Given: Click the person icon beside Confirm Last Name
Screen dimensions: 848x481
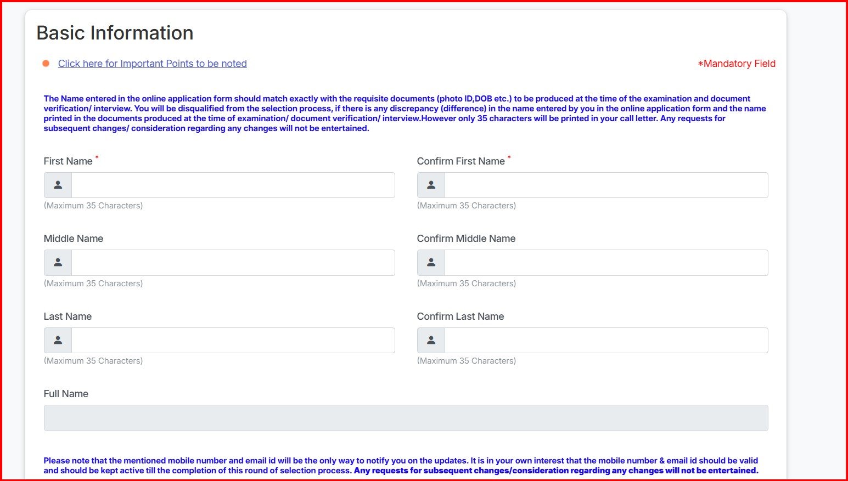Looking at the screenshot, I should click(x=431, y=341).
